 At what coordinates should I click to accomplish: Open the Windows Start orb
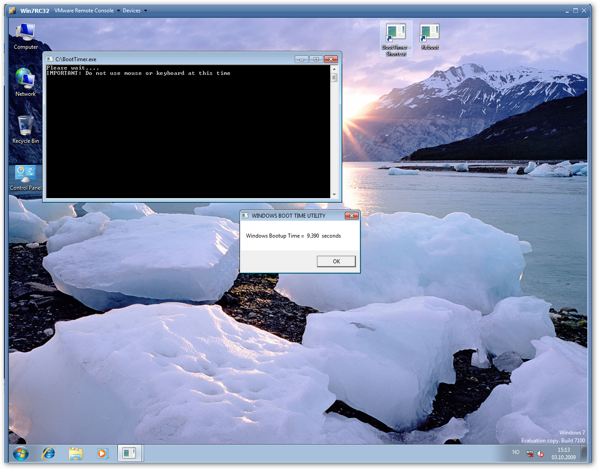tap(20, 453)
